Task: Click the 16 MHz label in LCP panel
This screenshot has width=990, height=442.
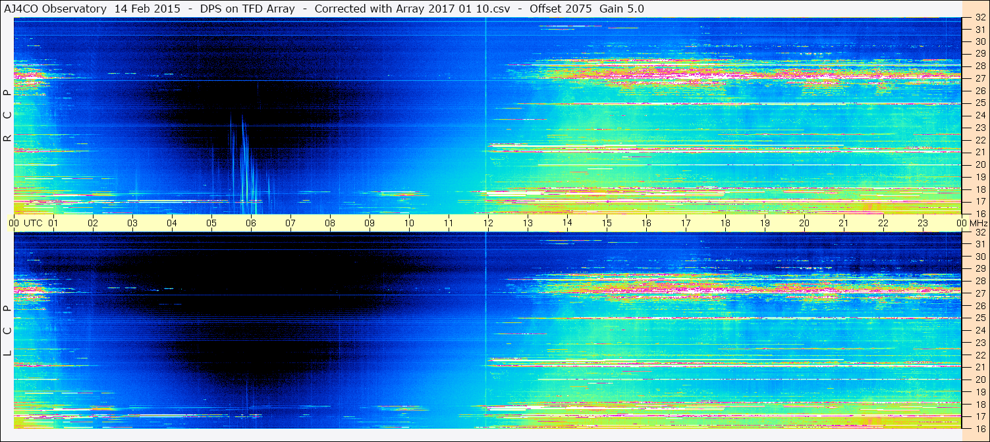Action: pyautogui.click(x=979, y=428)
